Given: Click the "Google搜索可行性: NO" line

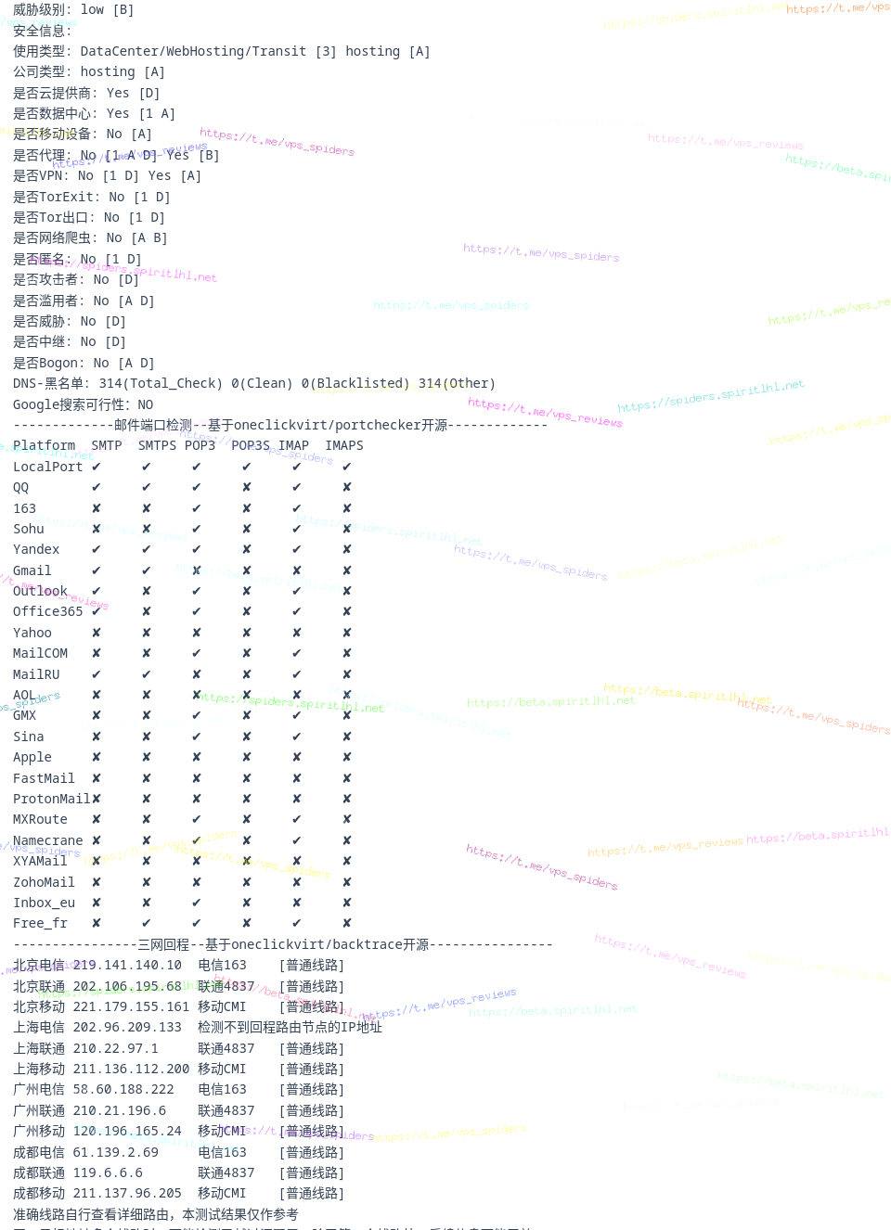Looking at the screenshot, I should [x=84, y=404].
